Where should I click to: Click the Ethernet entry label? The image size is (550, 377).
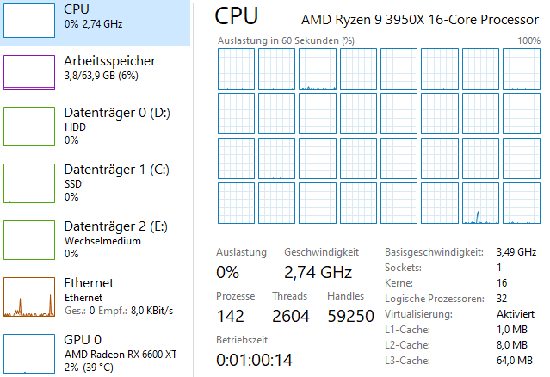(89, 282)
